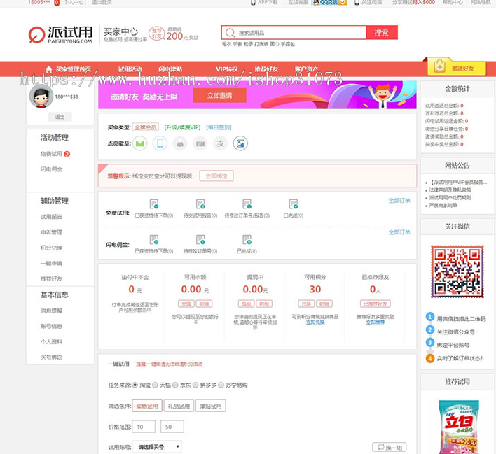Click the QQ交谈 chat icon in top bar
This screenshot has height=454, width=496.
point(329,2)
